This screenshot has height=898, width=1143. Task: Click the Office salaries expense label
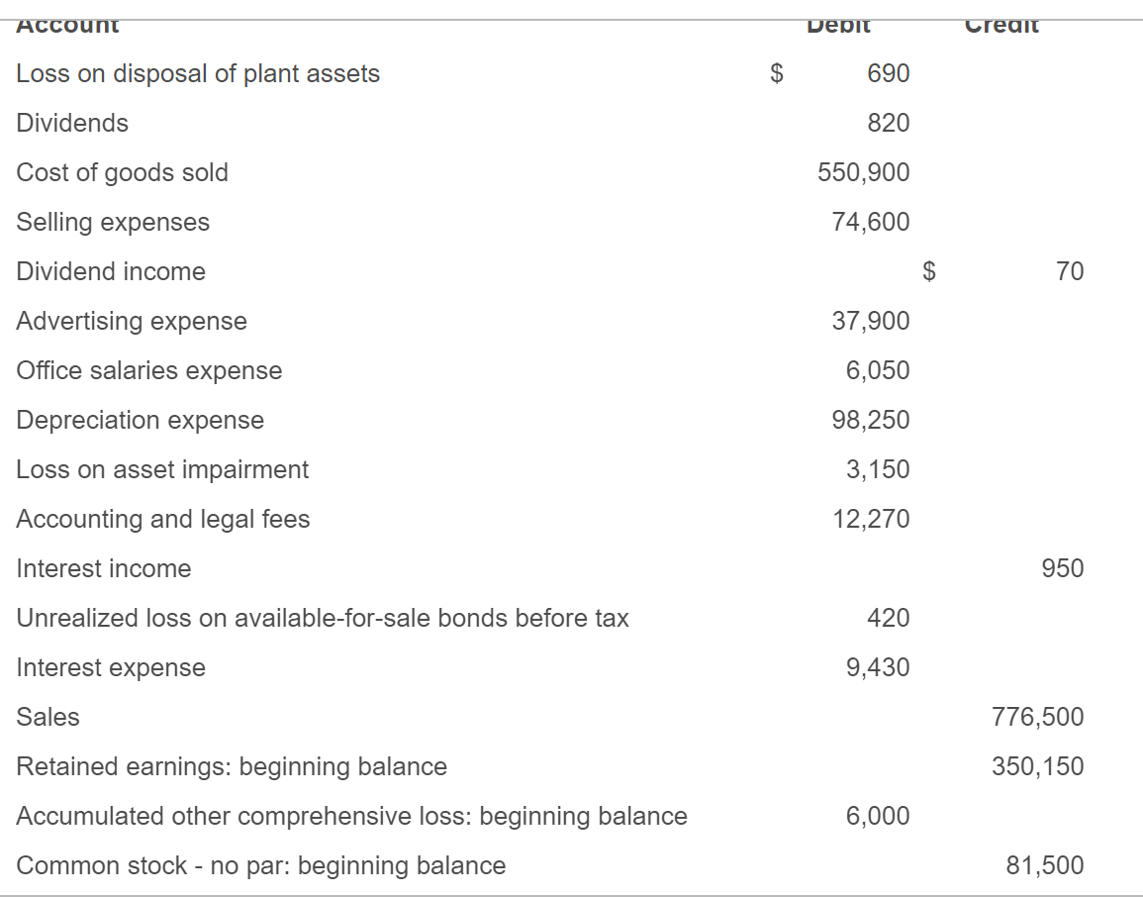pyautogui.click(x=148, y=370)
